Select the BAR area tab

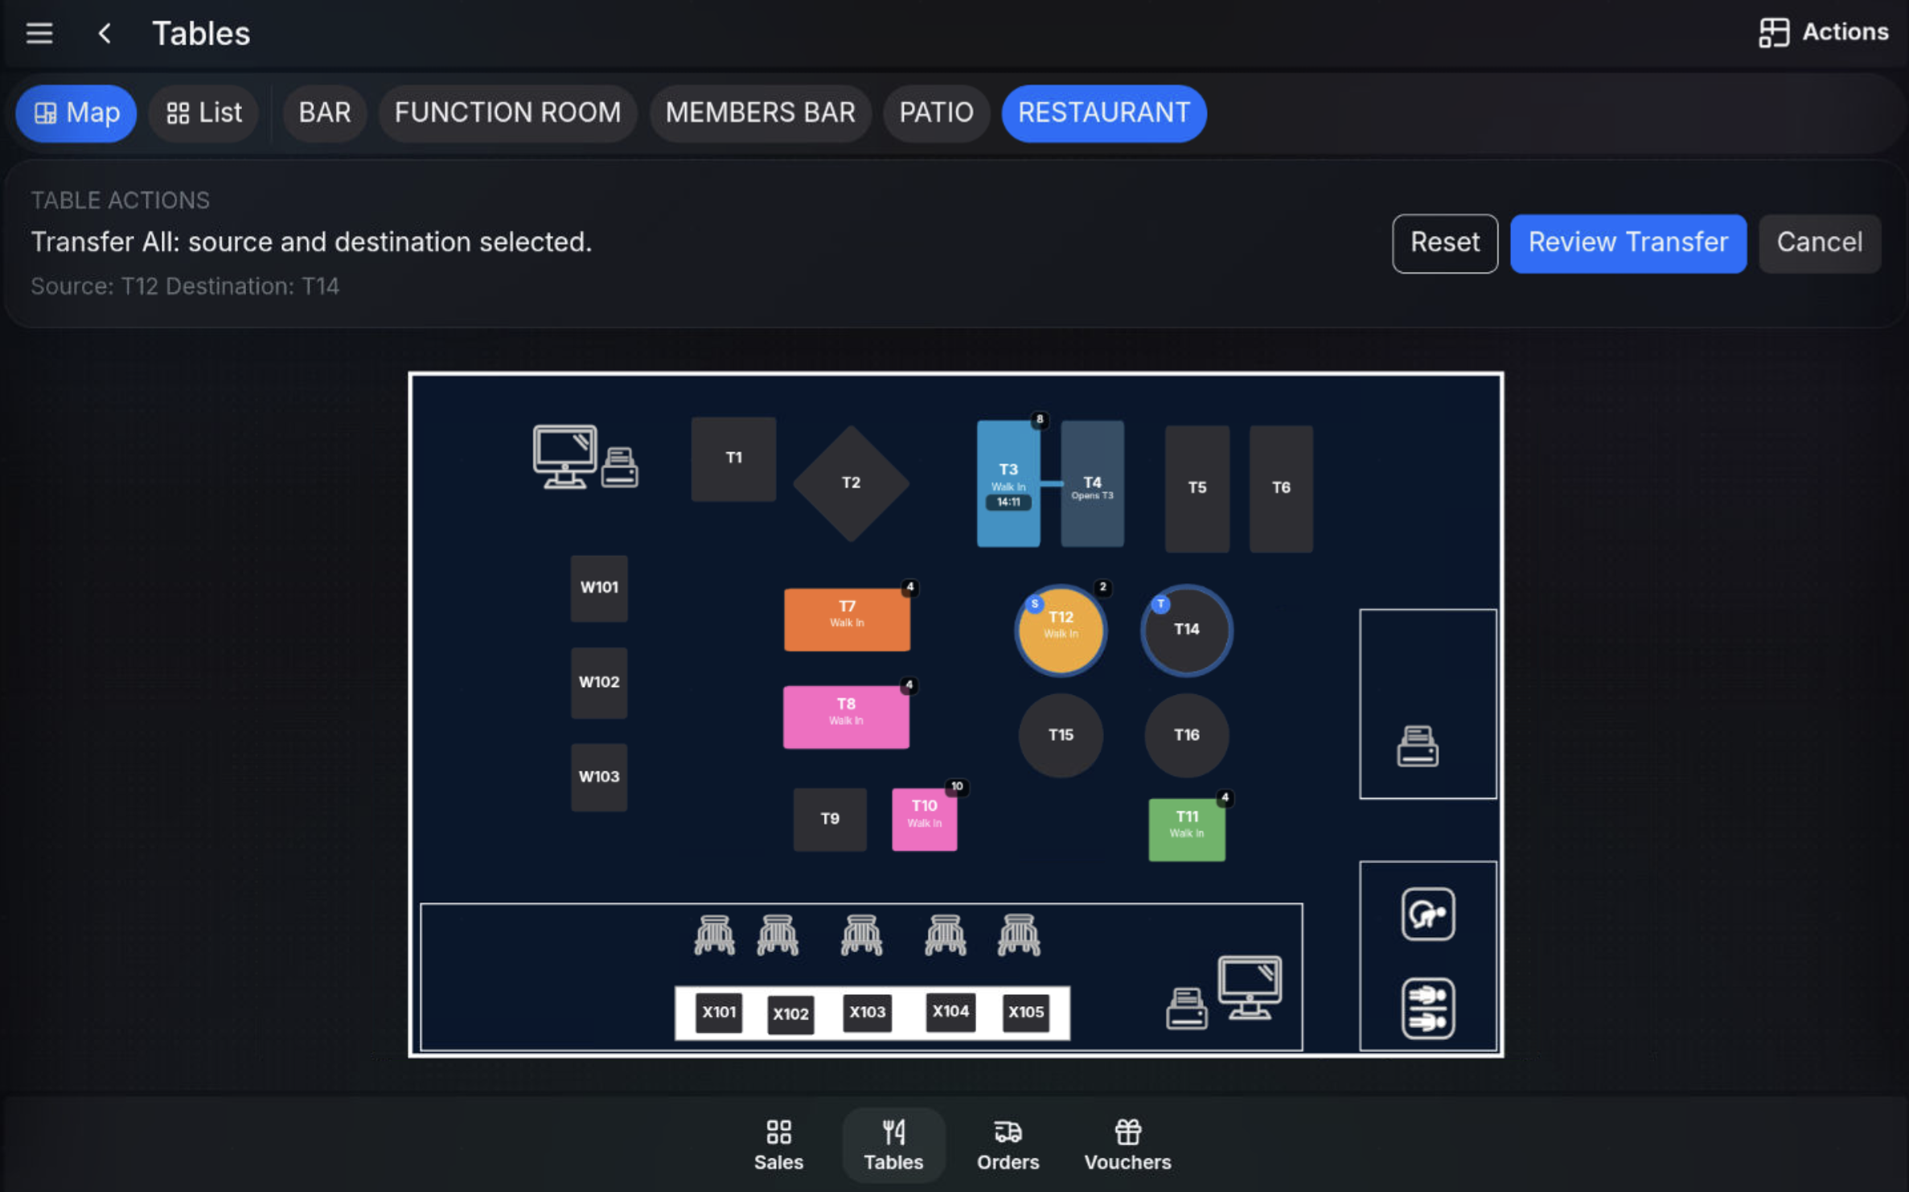(x=325, y=113)
